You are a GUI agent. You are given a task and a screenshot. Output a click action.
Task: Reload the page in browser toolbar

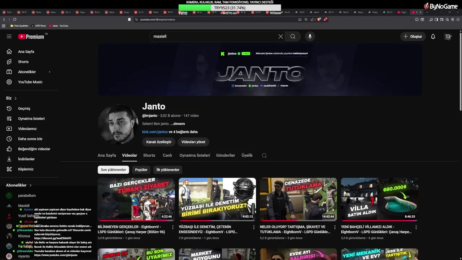point(15,19)
